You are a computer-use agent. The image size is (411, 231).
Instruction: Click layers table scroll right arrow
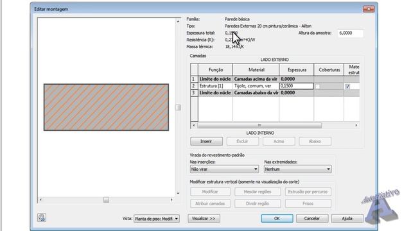[356, 126]
